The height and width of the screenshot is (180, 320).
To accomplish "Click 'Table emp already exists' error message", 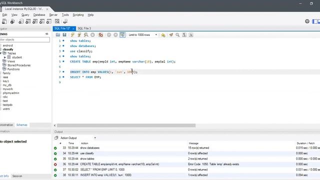I will pos(213,164).
